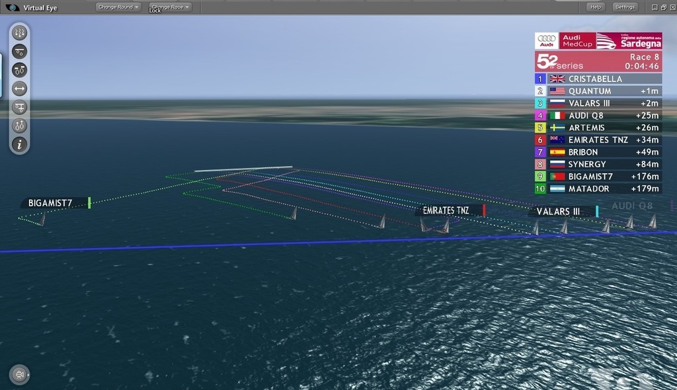The height and width of the screenshot is (390, 677).
Task: Click the white start line on water
Action: pos(243,169)
